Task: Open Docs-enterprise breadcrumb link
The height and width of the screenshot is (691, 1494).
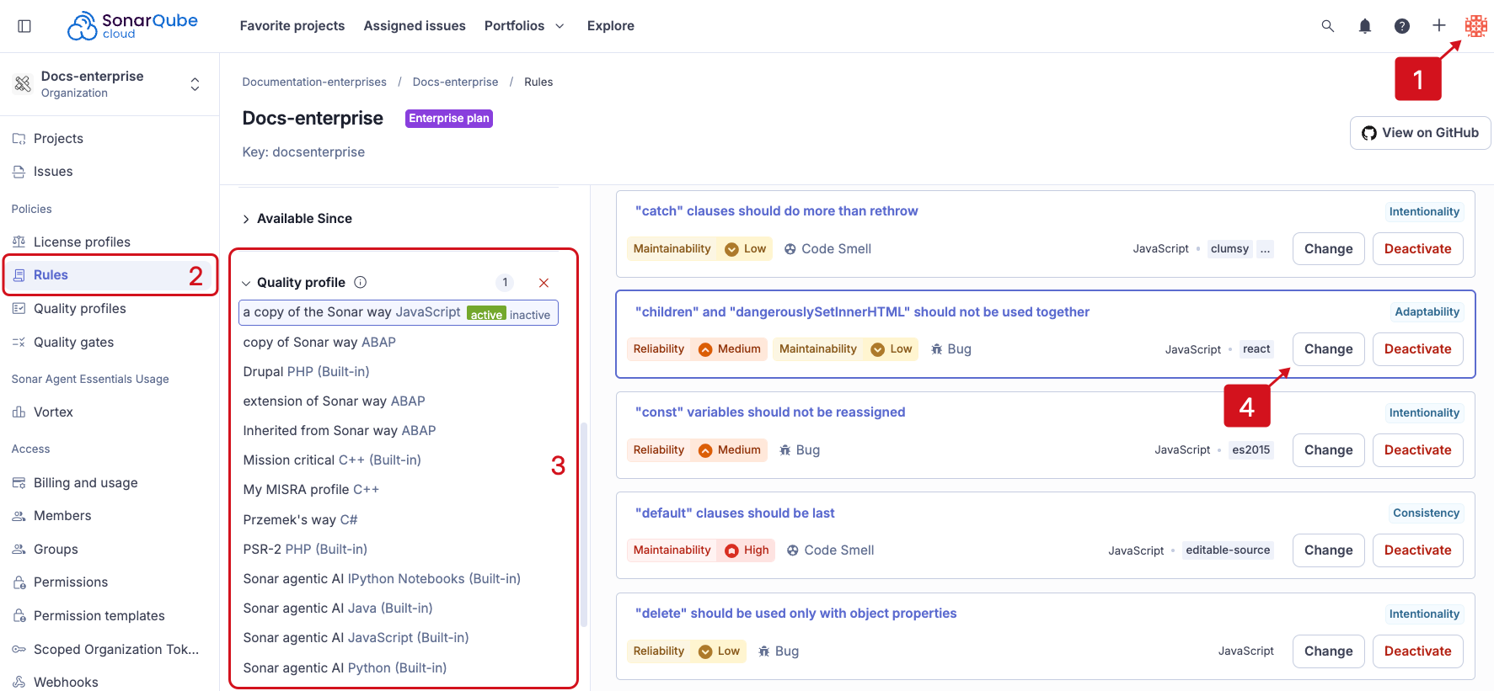Action: (x=455, y=82)
